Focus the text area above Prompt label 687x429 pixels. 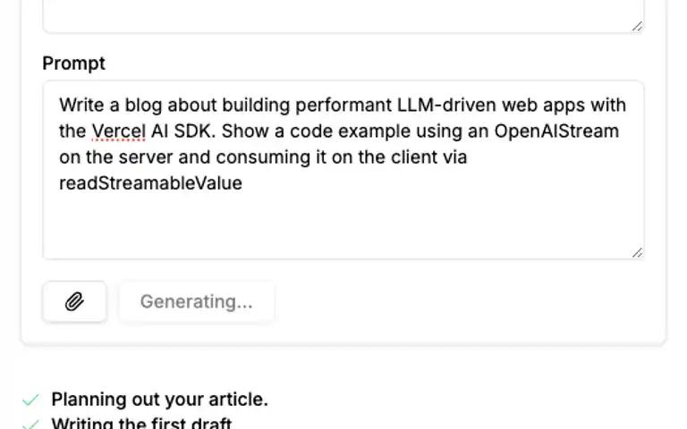point(343,16)
